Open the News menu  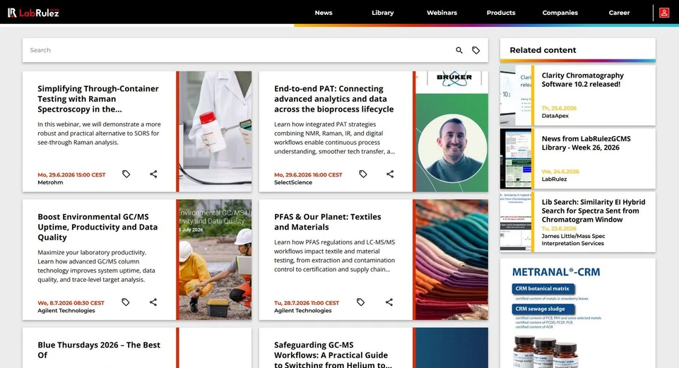coord(324,13)
